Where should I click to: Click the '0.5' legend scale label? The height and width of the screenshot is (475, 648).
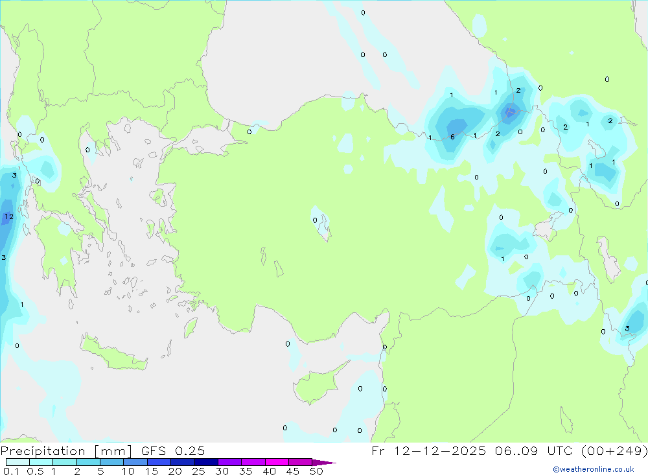(35, 471)
